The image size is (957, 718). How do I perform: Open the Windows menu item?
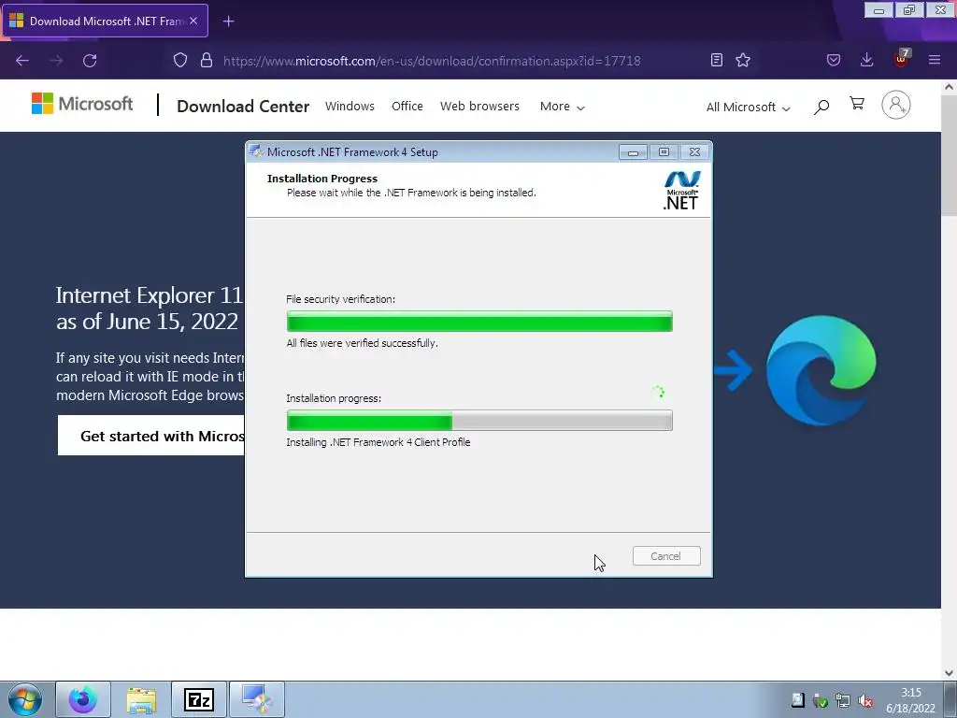(x=350, y=107)
